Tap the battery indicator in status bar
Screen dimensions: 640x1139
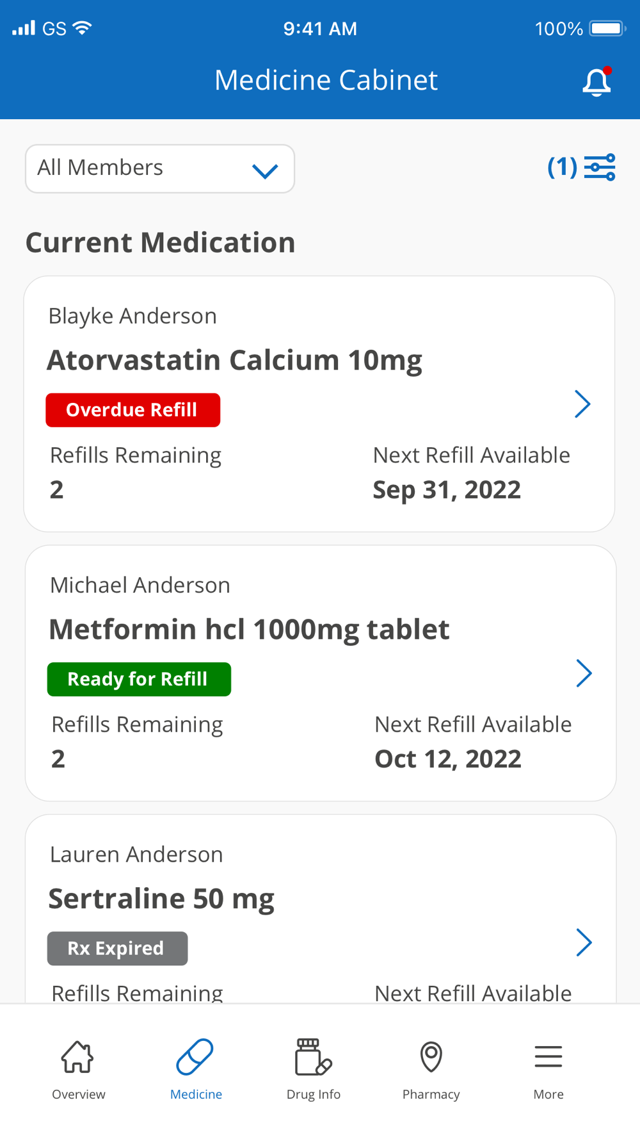pos(607,28)
